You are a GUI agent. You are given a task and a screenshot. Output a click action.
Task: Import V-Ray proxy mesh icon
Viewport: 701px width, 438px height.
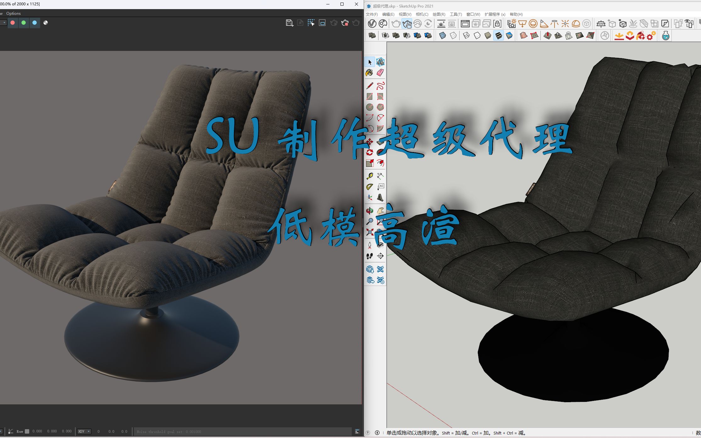pyautogui.click(x=623, y=24)
